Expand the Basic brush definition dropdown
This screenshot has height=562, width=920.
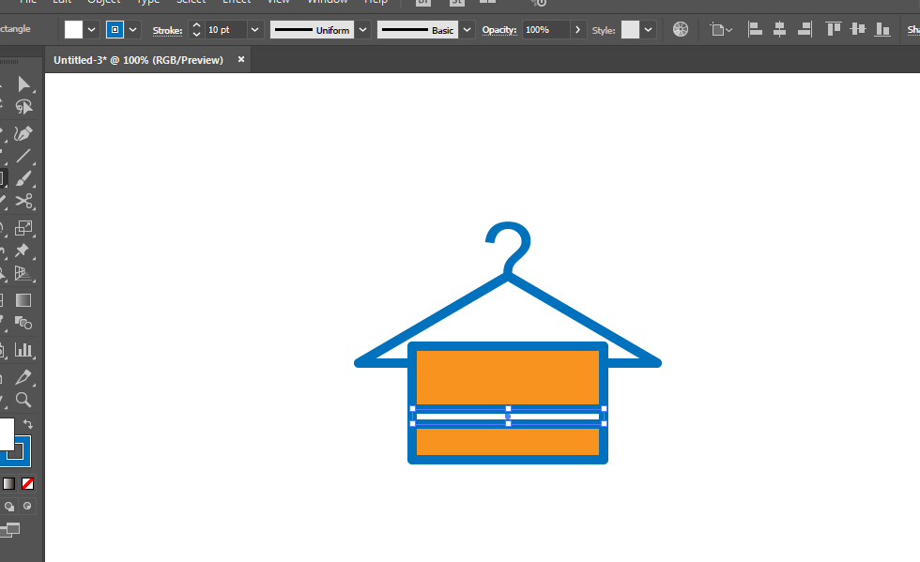(x=468, y=30)
